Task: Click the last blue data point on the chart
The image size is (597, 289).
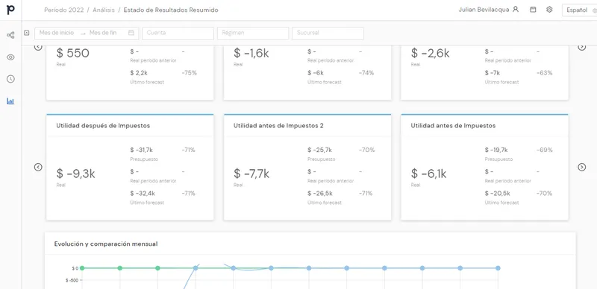Action: (x=498, y=268)
